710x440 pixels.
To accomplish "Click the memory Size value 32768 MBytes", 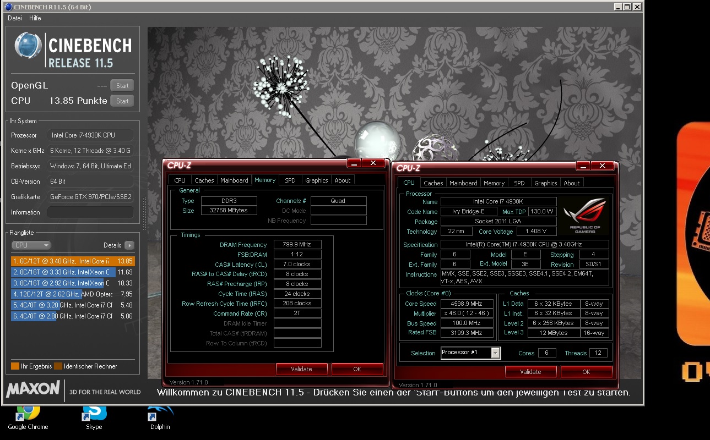I will (229, 211).
